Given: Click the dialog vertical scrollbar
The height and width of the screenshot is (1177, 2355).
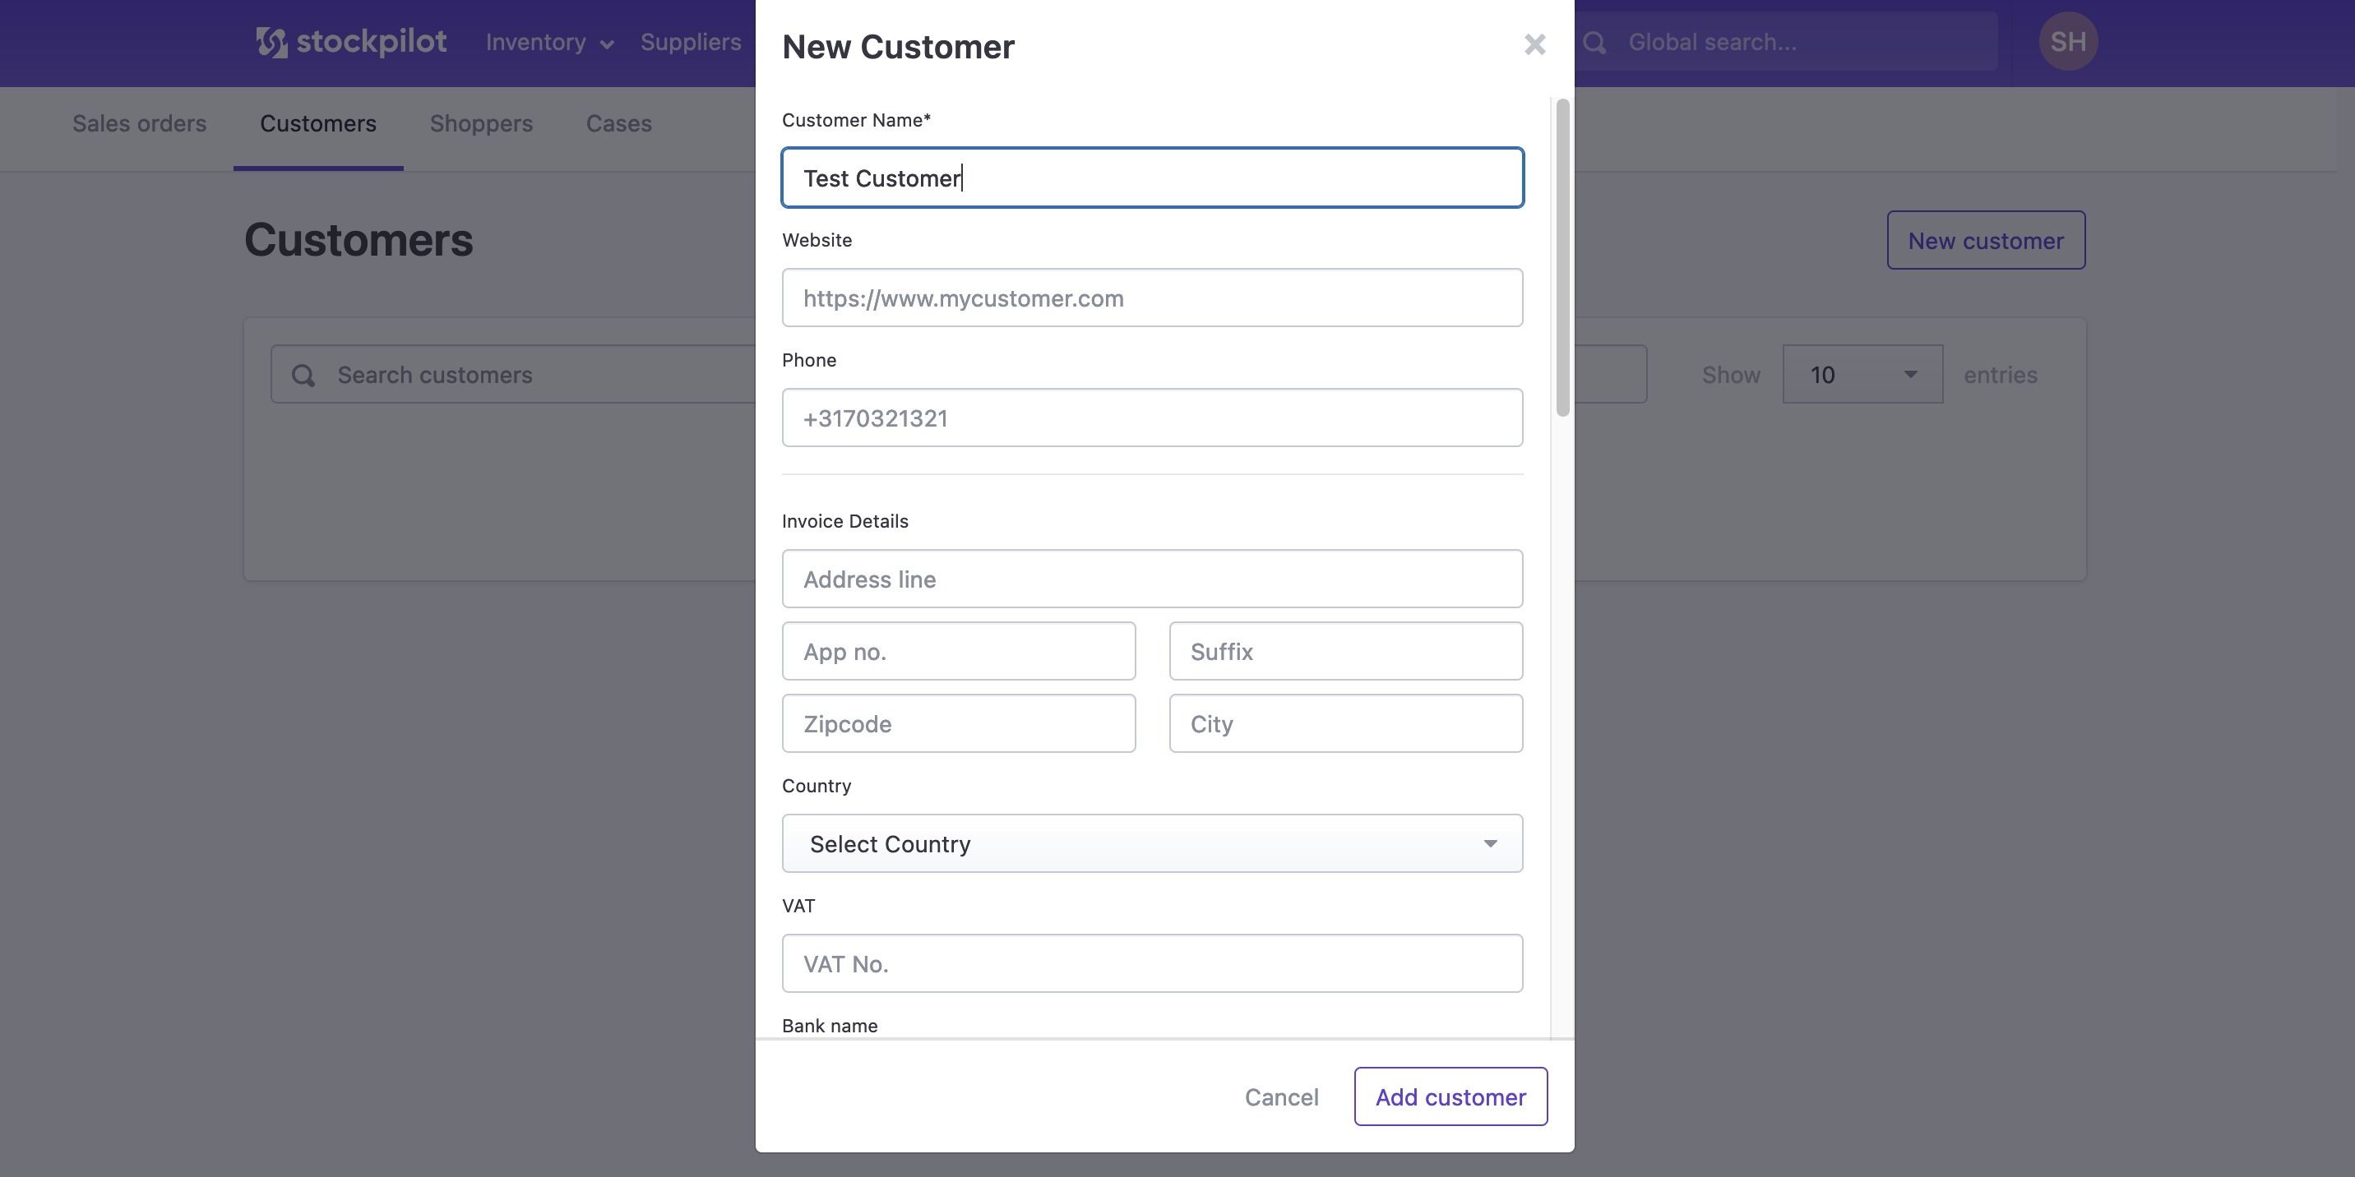Looking at the screenshot, I should 1562,258.
